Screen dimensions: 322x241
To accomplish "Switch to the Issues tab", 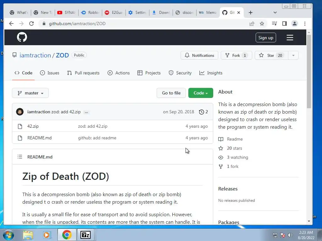I will [49, 73].
